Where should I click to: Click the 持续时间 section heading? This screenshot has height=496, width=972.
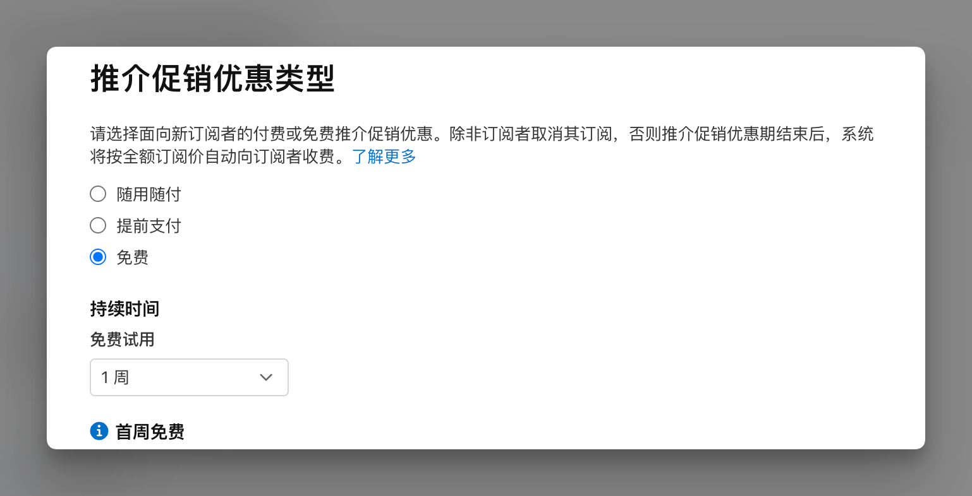(125, 309)
